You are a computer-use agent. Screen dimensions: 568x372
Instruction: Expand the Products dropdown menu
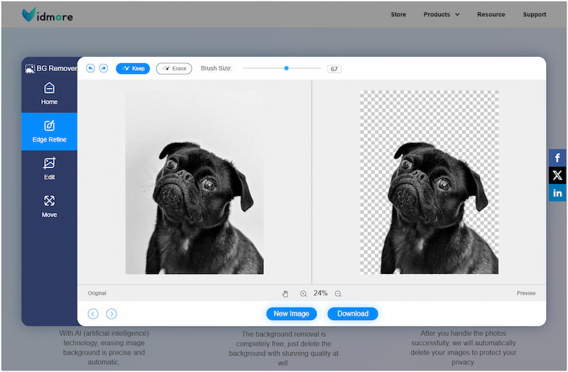tap(442, 14)
